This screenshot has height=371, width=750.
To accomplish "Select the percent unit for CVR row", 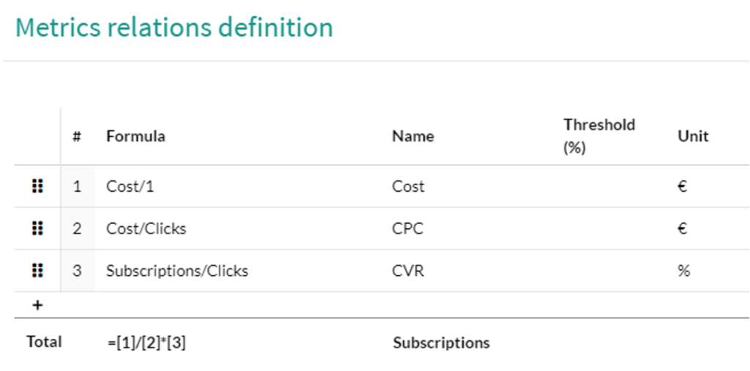I will (x=683, y=271).
